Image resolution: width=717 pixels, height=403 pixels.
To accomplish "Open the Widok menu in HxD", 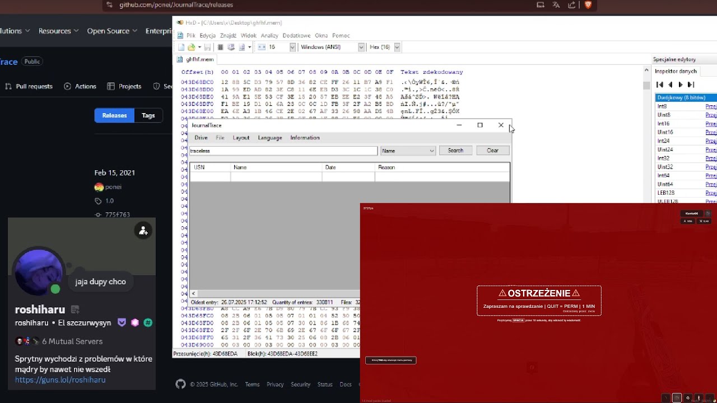I will pos(248,35).
